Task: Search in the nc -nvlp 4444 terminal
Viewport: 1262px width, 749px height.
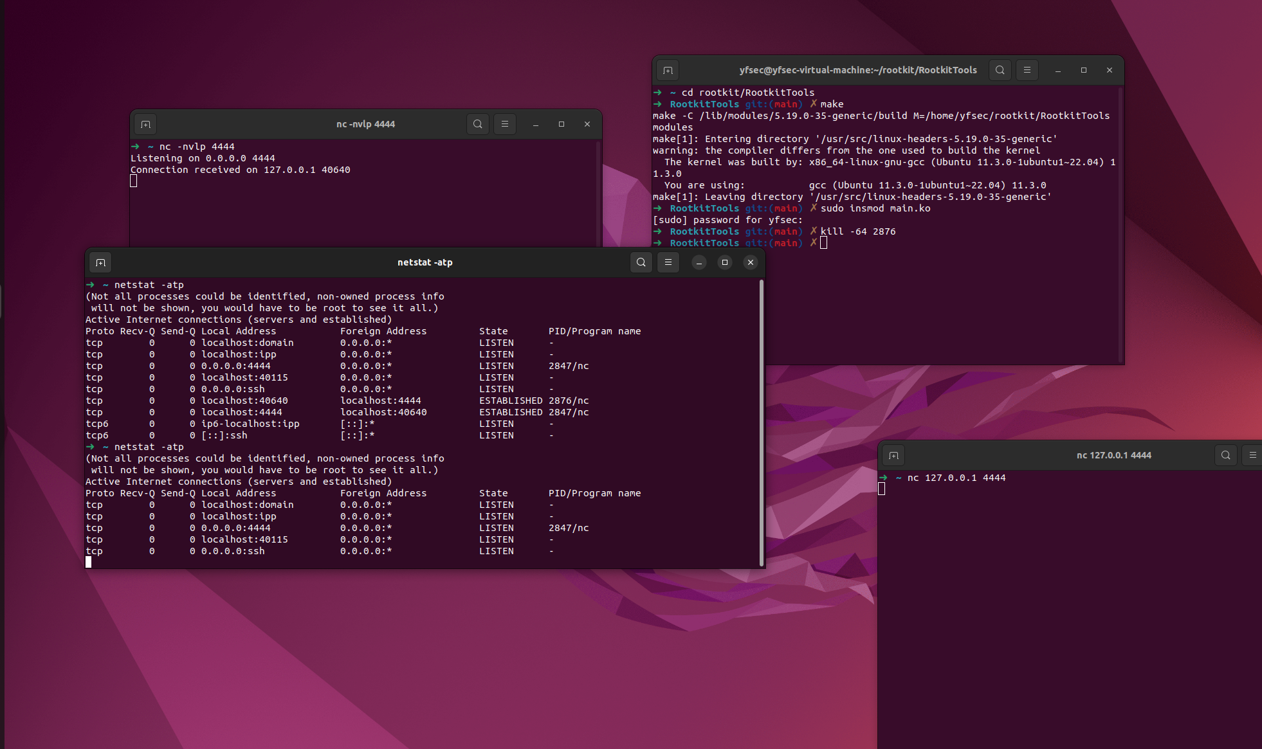Action: [x=477, y=124]
